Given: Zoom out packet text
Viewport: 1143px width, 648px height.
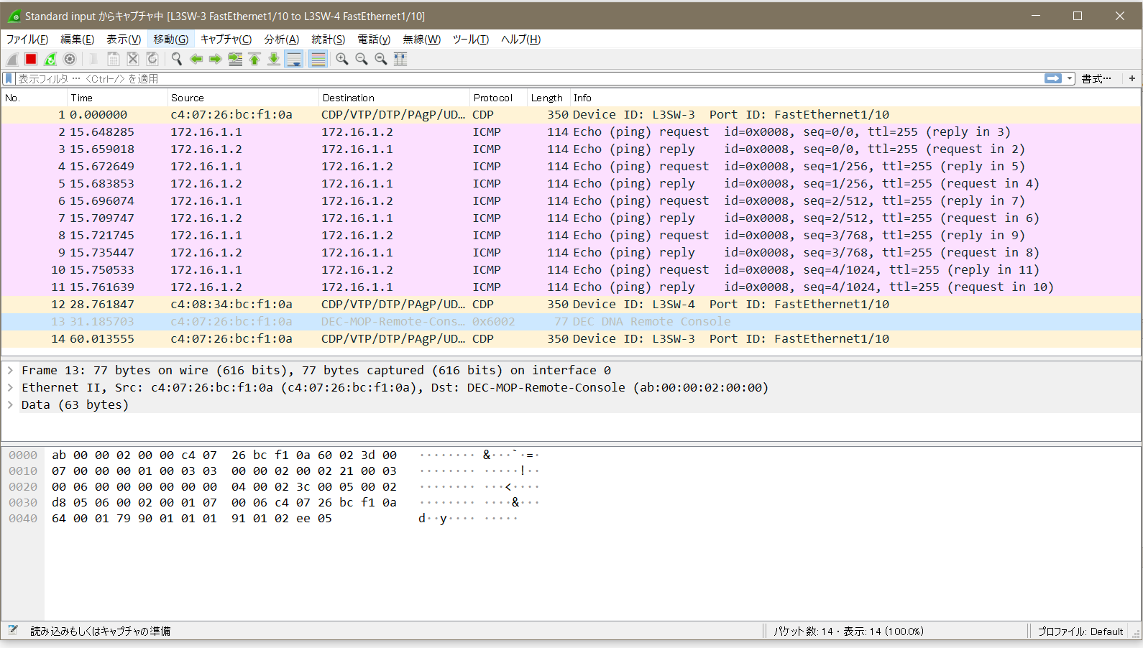Looking at the screenshot, I should coord(362,60).
